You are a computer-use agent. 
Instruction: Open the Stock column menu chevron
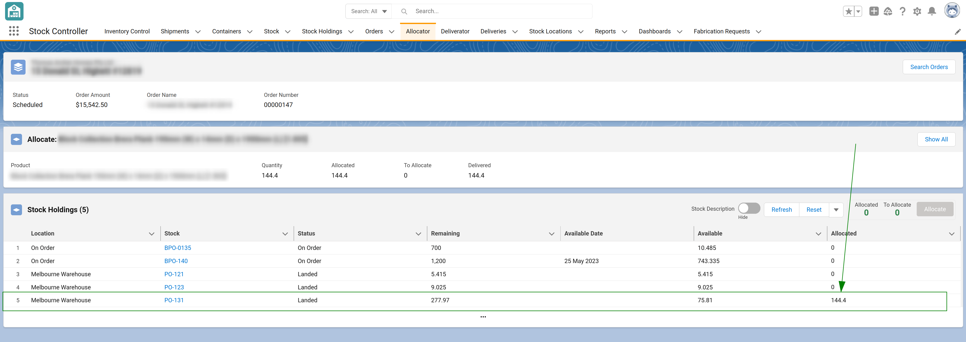click(285, 234)
